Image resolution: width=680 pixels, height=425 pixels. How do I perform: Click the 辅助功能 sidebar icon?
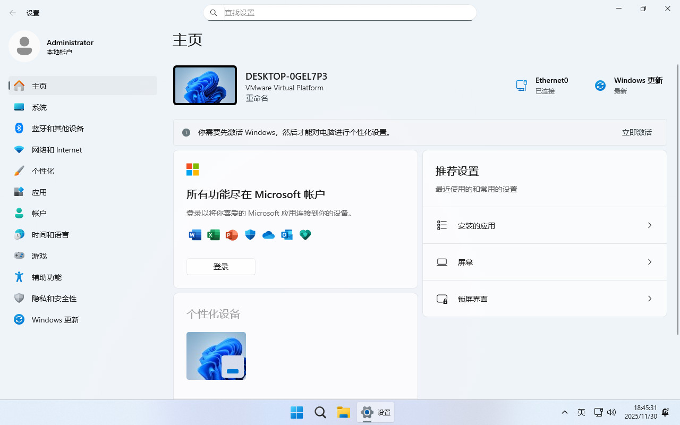tap(19, 277)
